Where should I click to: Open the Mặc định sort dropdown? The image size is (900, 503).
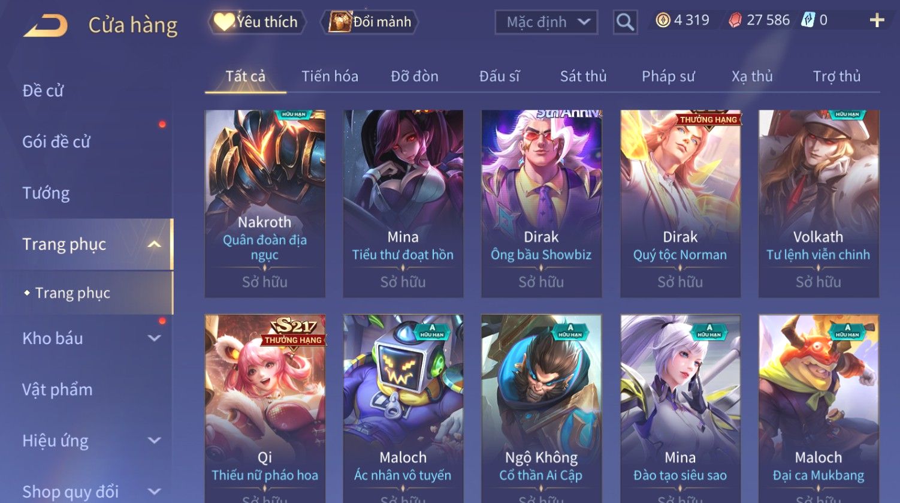(546, 22)
